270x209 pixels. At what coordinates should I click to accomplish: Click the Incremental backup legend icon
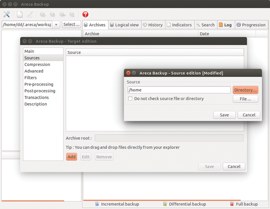click(x=97, y=204)
